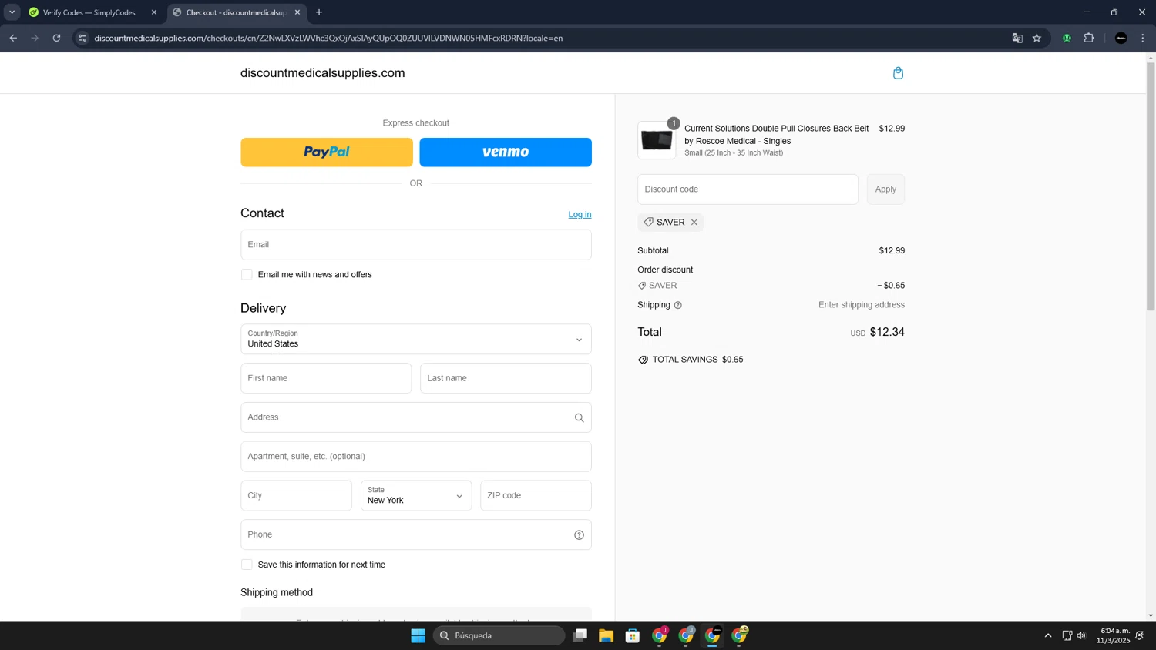
Task: Open the Windows Start button
Action: click(418, 635)
